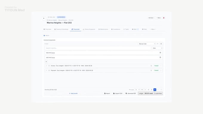The image size is (203, 114).
Task: Switch to the Tasks tab
Action: click(x=126, y=29)
